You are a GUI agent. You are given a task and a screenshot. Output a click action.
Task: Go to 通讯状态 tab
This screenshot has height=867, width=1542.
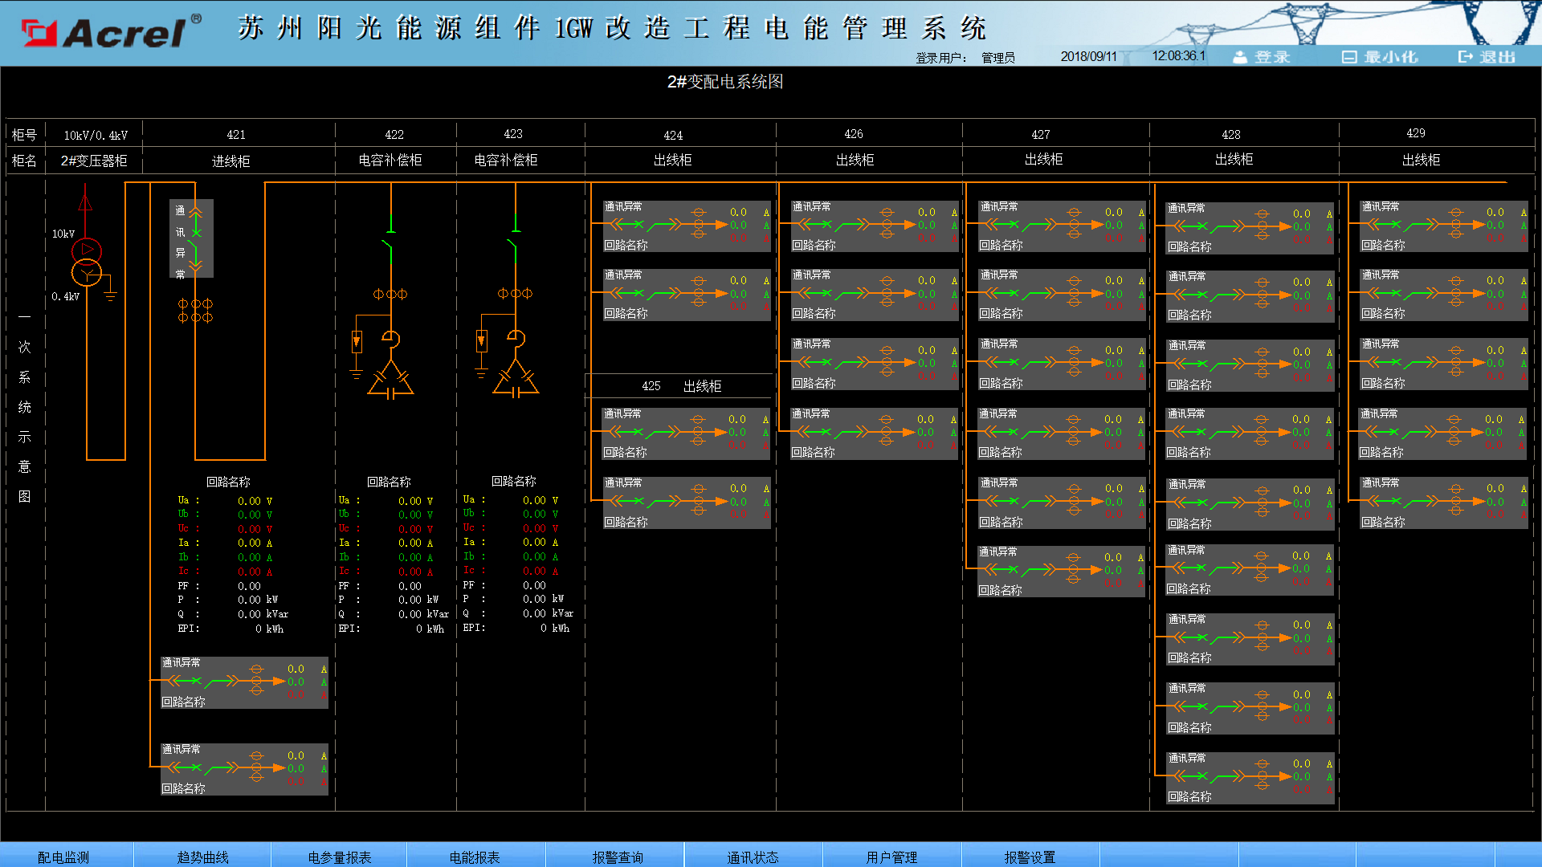point(753,857)
